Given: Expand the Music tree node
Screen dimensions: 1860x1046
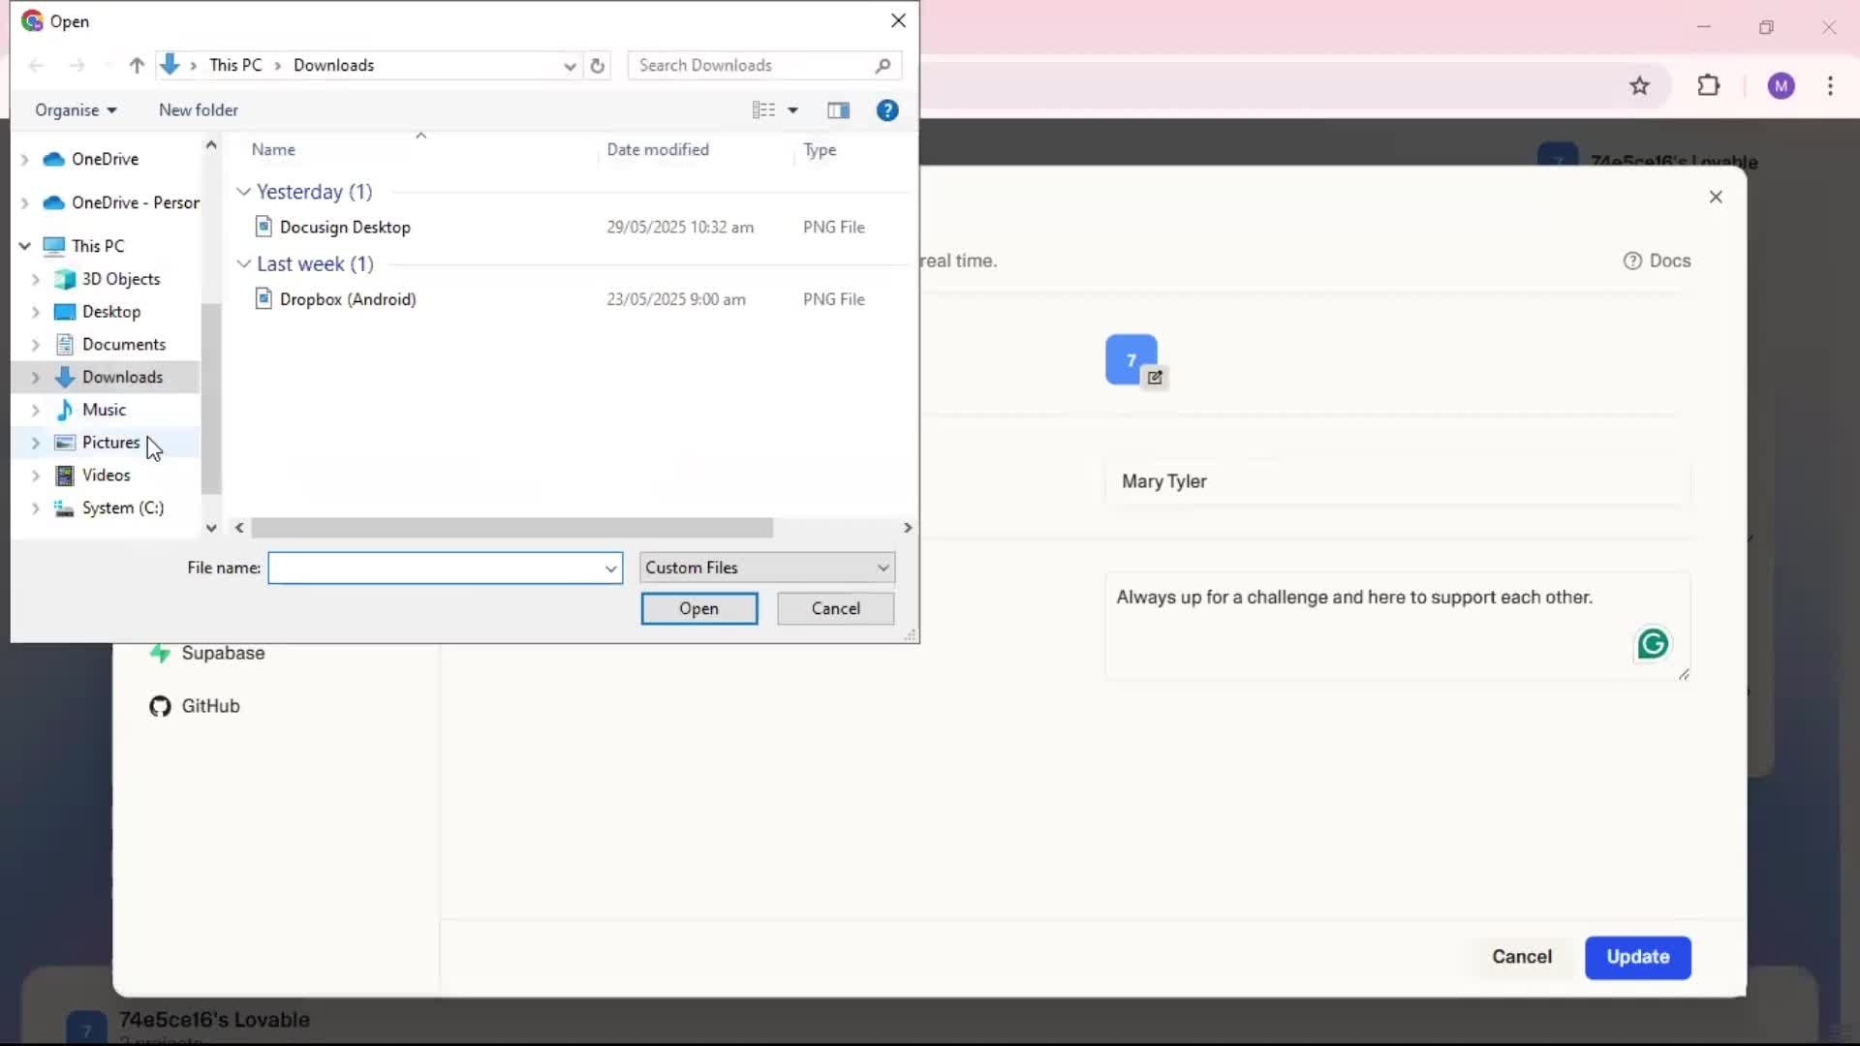Looking at the screenshot, I should pyautogui.click(x=36, y=410).
